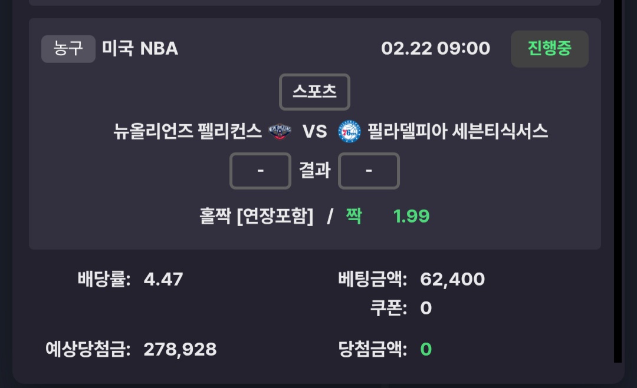Click the left result score box
The image size is (637, 388).
click(x=260, y=171)
